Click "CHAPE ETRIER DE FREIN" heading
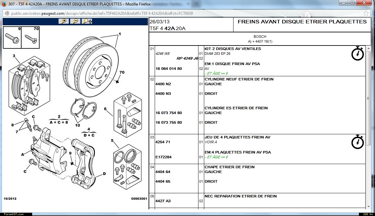The height and width of the screenshot is (216, 375). (x=230, y=167)
